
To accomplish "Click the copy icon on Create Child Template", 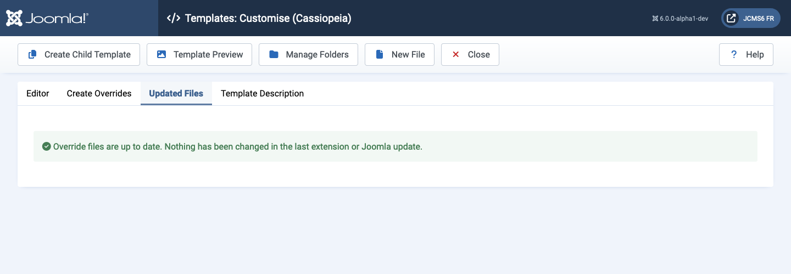I will tap(32, 54).
